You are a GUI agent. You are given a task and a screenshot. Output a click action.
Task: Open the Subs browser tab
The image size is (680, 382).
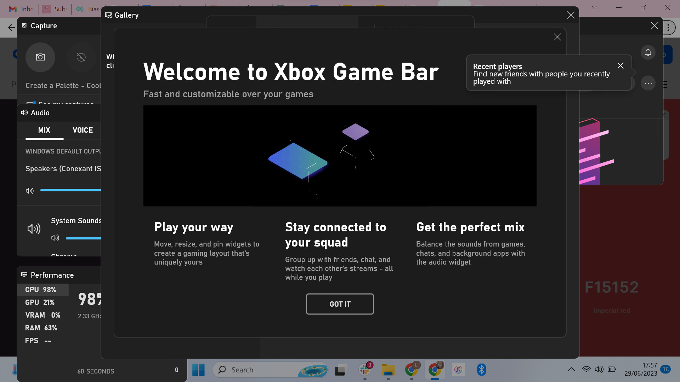point(55,9)
